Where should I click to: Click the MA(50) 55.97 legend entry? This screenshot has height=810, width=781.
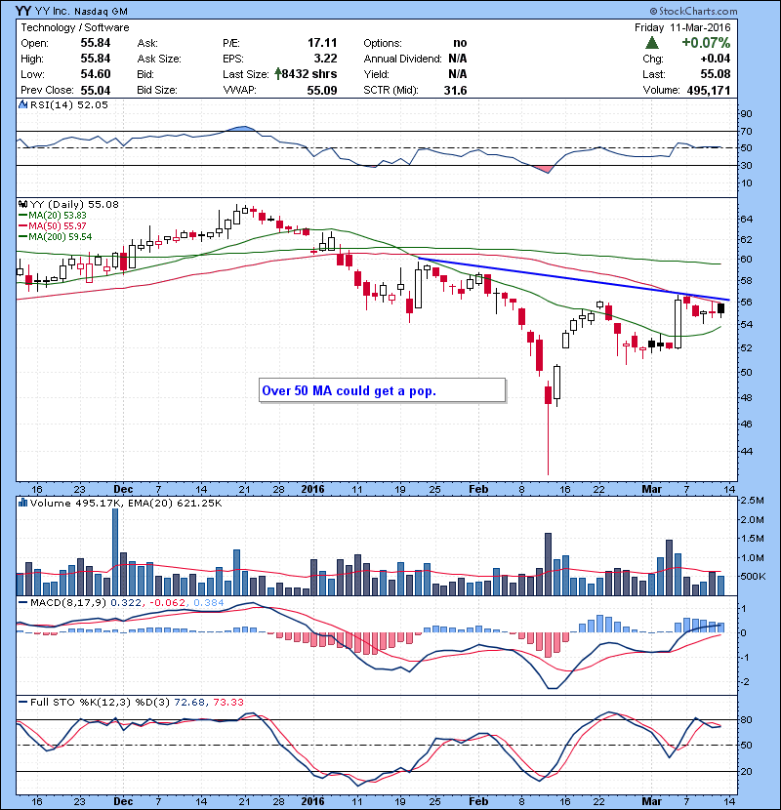pyautogui.click(x=53, y=226)
